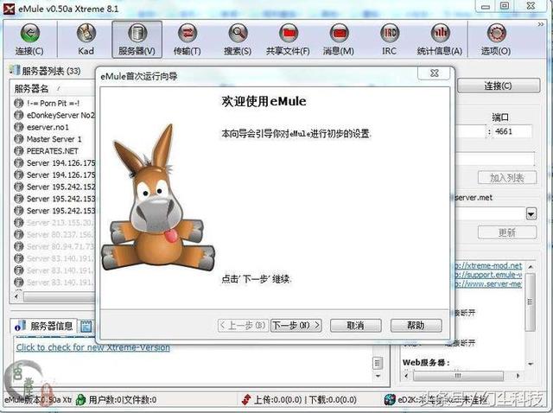
Task: Click the icon of eDonkeyServer No2 row
Action: pyautogui.click(x=19, y=115)
